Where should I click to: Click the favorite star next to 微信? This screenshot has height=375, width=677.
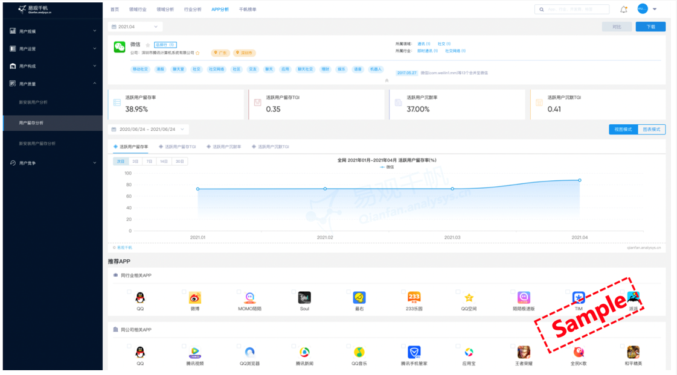tap(148, 45)
